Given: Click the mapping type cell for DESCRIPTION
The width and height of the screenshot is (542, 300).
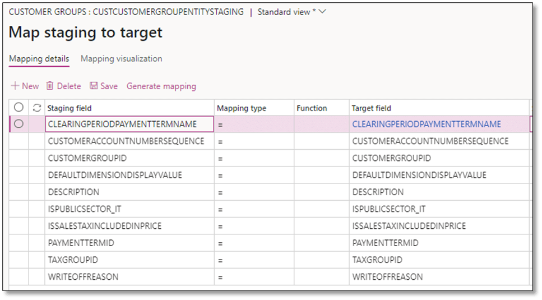Looking at the screenshot, I should point(253,192).
